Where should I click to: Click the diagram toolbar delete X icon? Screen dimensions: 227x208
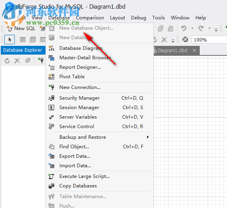(165, 40)
